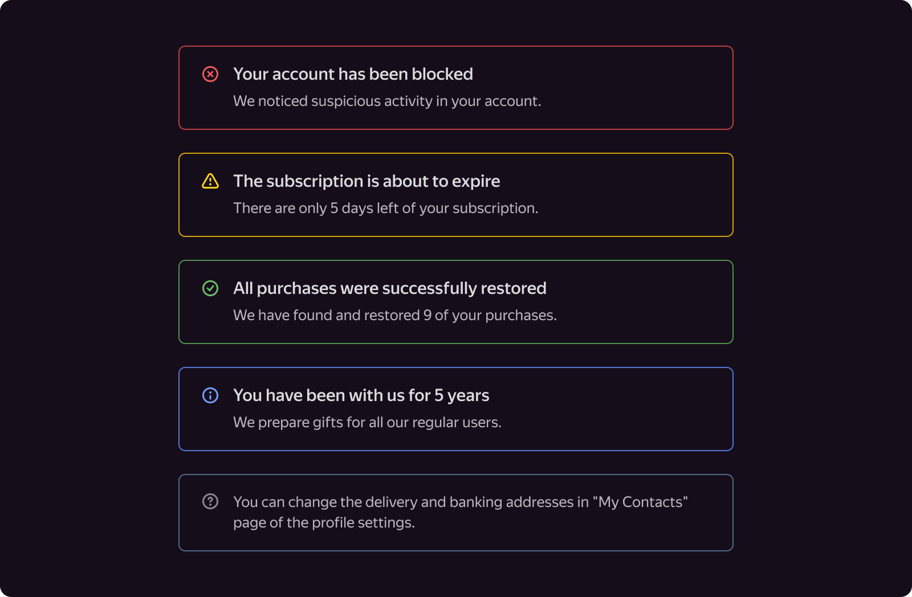The image size is (912, 597).
Task: Click the blue info circle icon
Action: [210, 395]
